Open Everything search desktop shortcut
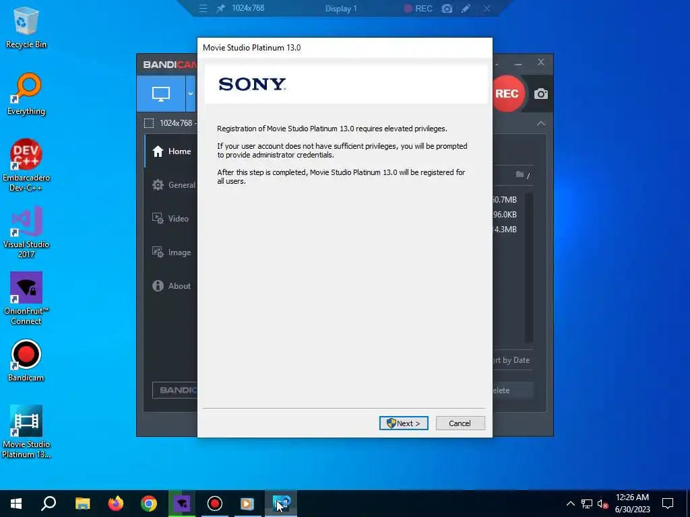The image size is (690, 517). point(26,94)
